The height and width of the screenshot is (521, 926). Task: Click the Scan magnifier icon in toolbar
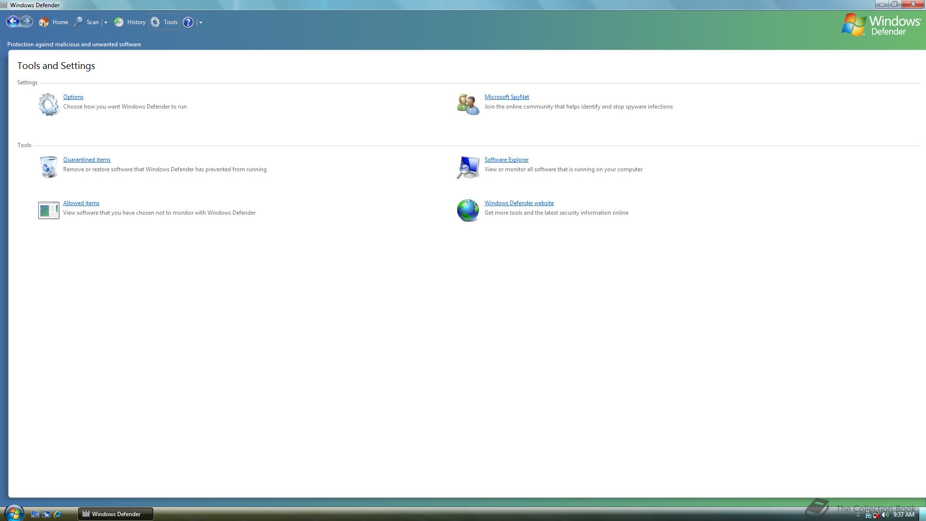pyautogui.click(x=78, y=22)
